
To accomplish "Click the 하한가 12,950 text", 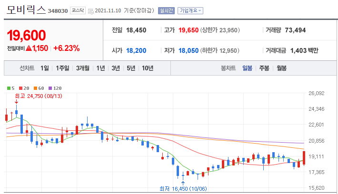I will coord(220,50).
